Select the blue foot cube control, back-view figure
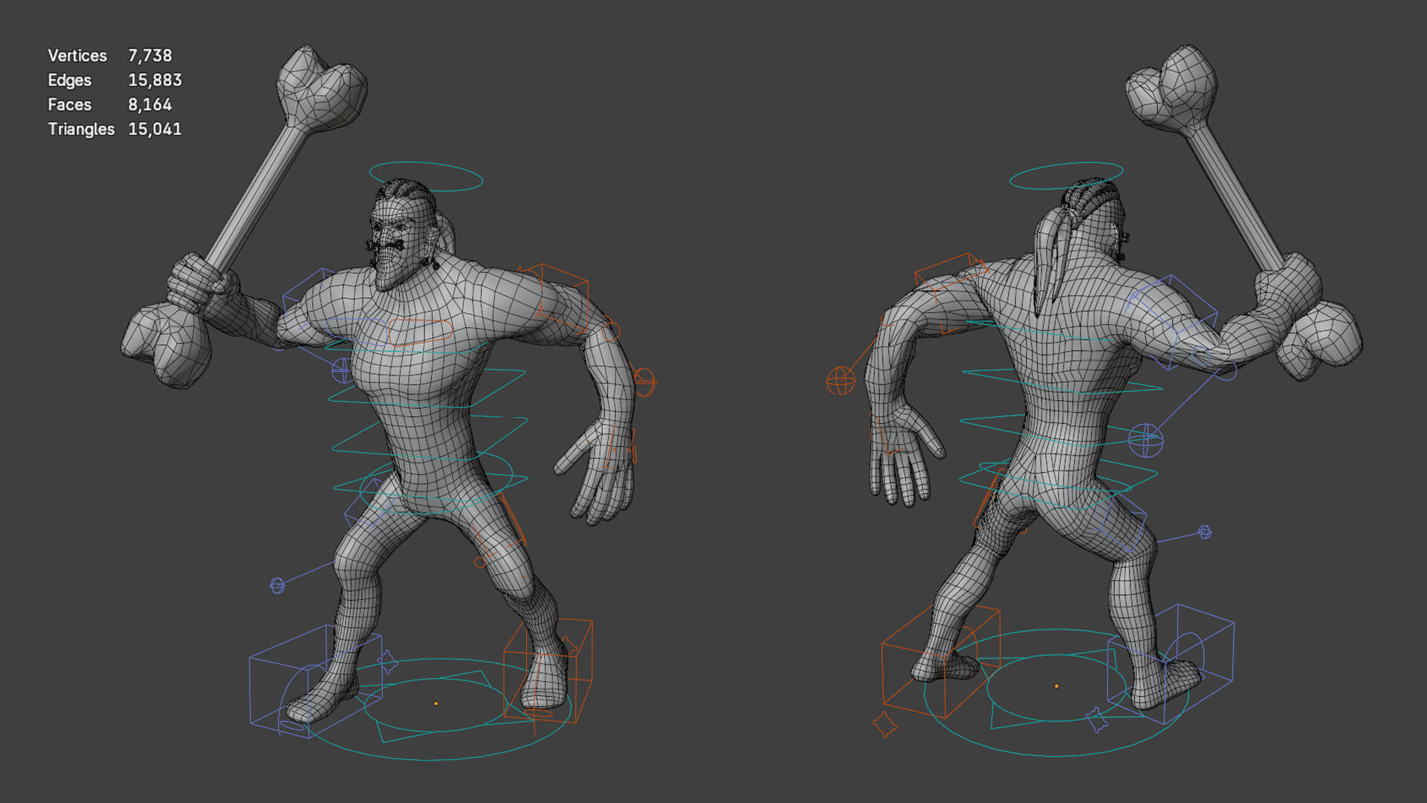This screenshot has height=803, width=1427. [1171, 664]
